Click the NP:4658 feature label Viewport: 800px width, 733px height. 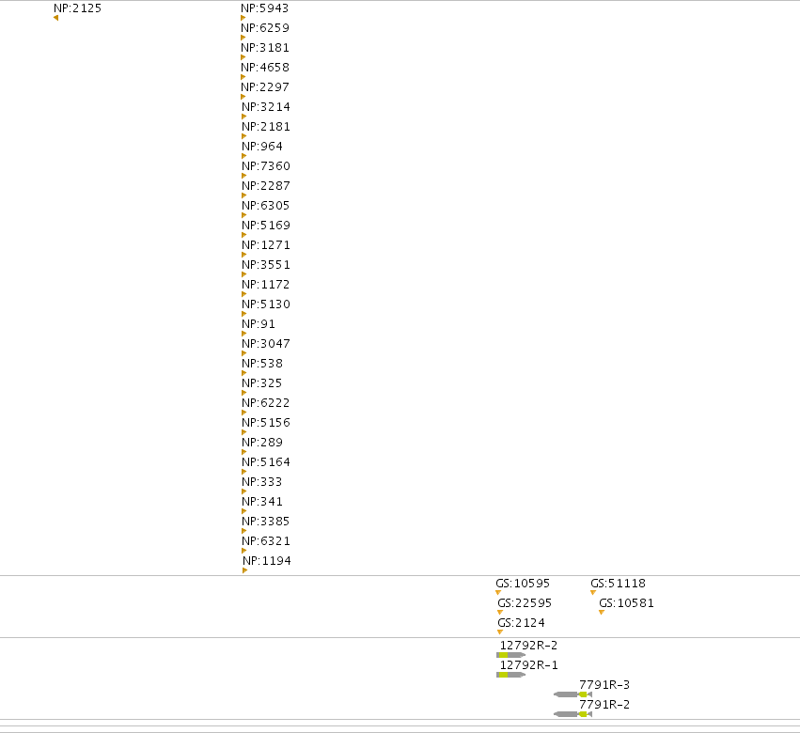click(265, 68)
